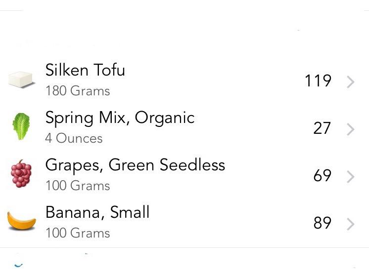
Task: Click the 100 Grams serving under Grapes
Action: 78,186
